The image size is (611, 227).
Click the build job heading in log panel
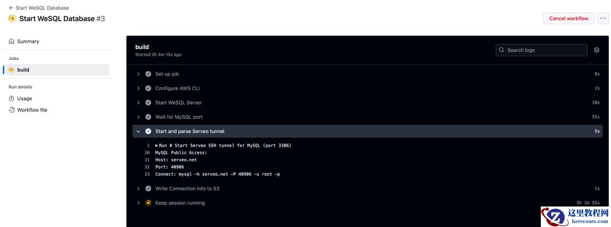click(x=142, y=47)
